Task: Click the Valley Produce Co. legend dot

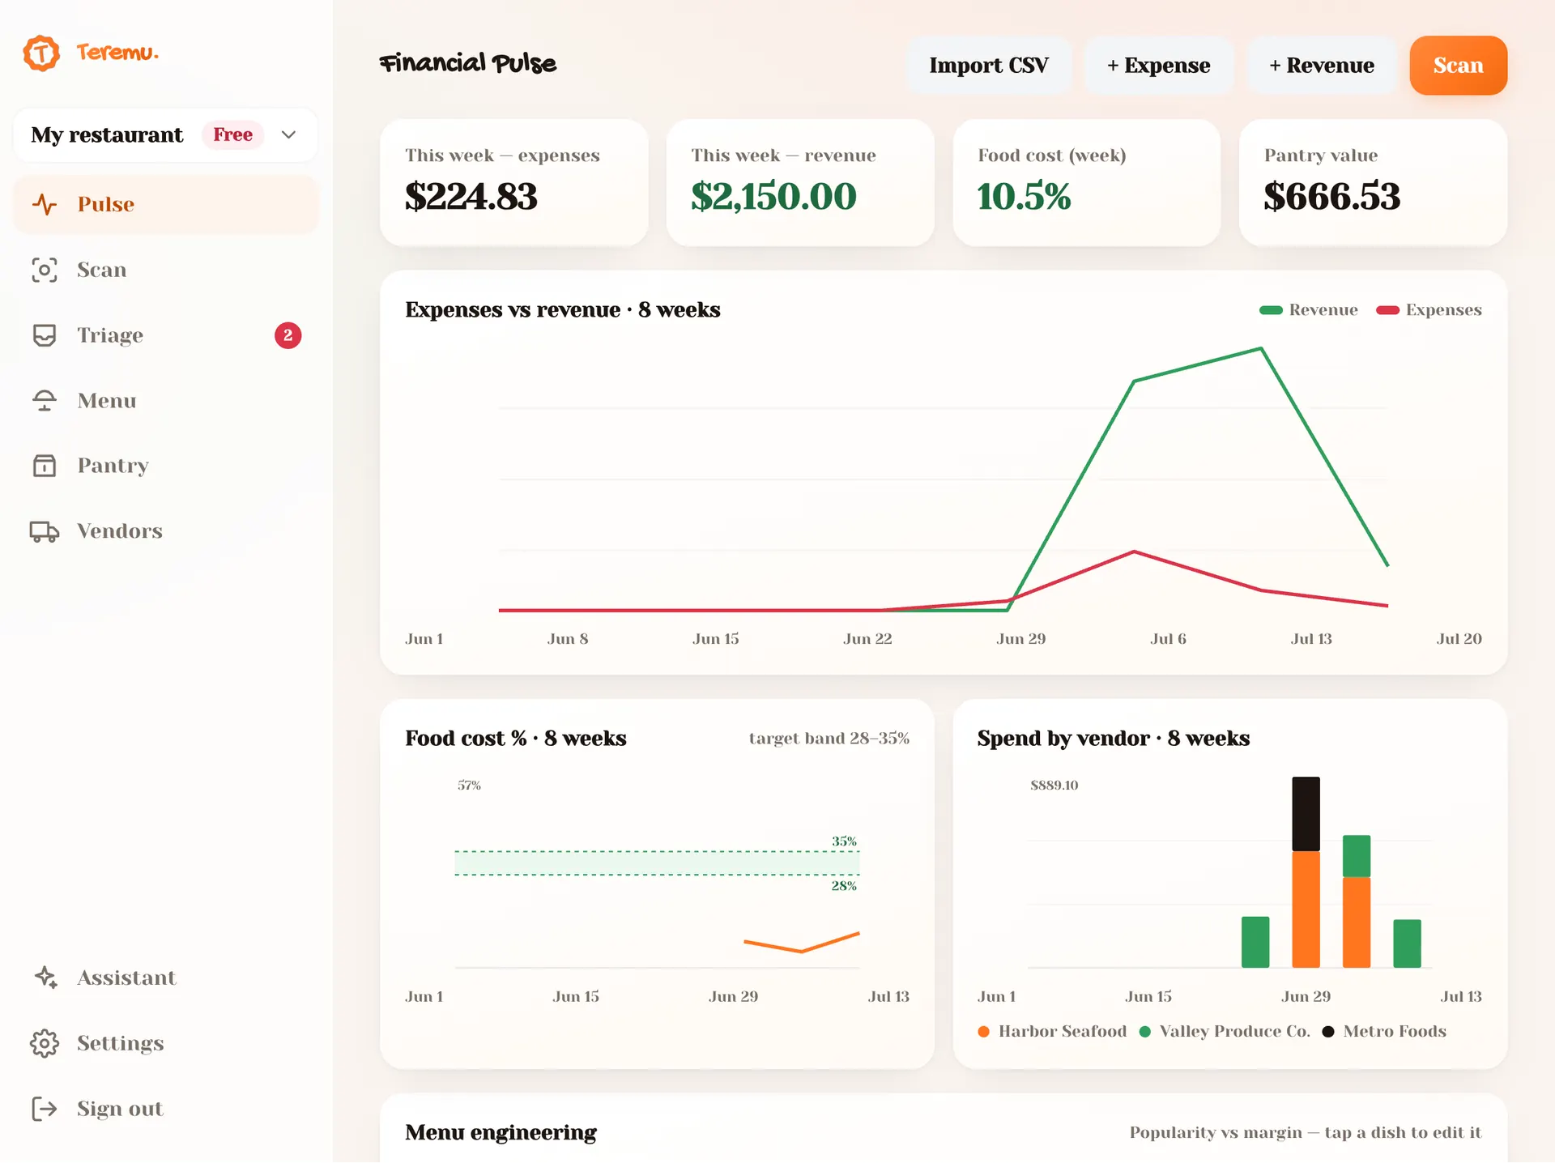Action: pyautogui.click(x=1145, y=1032)
